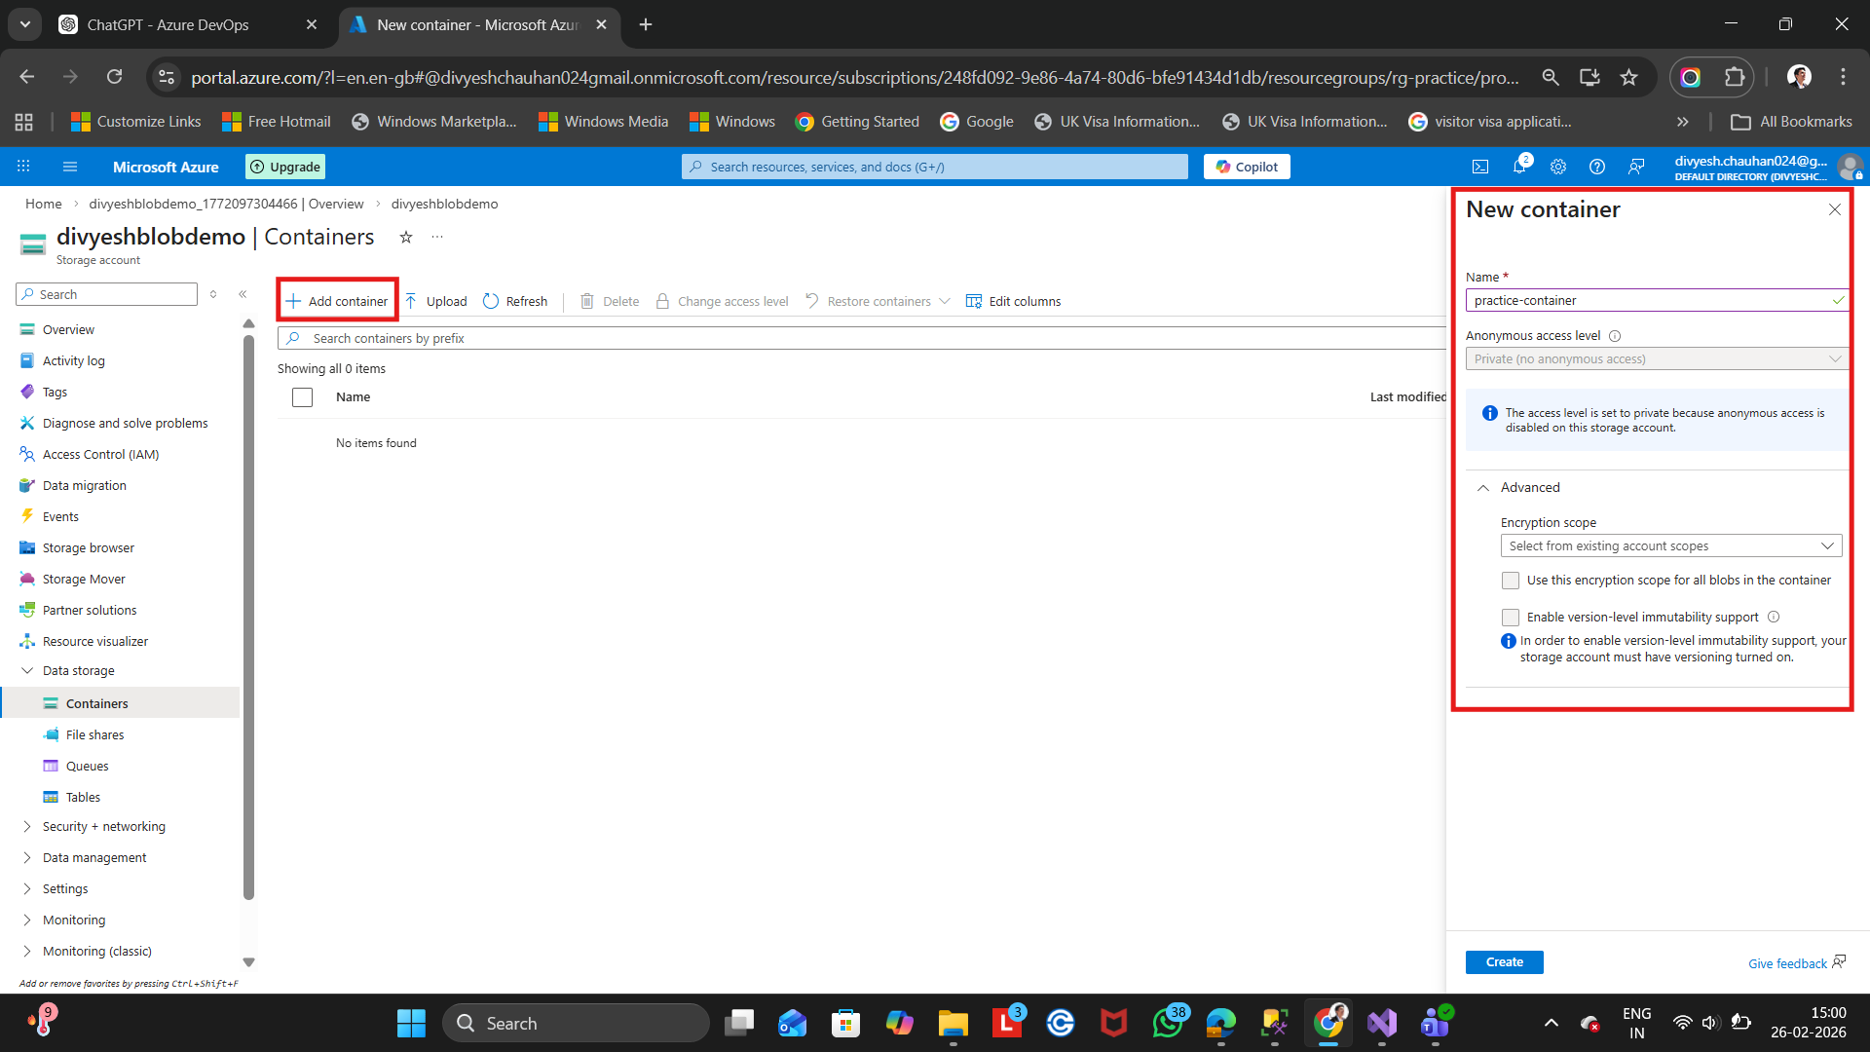Click the container Name input field
Viewport: 1870px width, 1052px height.
(x=1646, y=301)
